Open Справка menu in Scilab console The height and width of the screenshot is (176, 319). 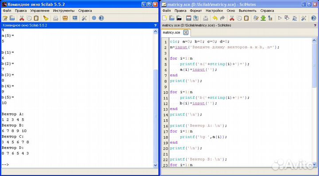[x=85, y=11]
